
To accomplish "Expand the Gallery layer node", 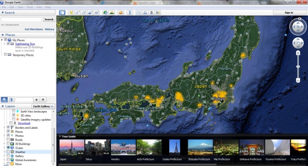I will [5, 156].
